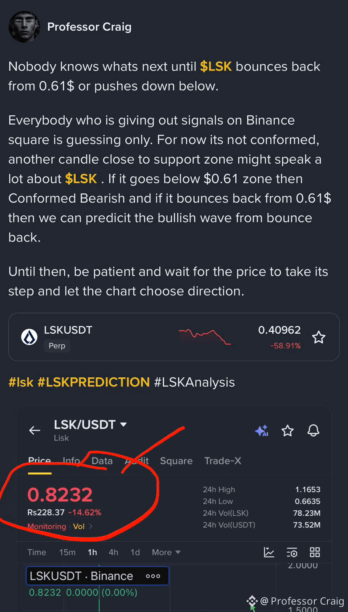Expand the More timeframes dropdown

click(x=166, y=552)
